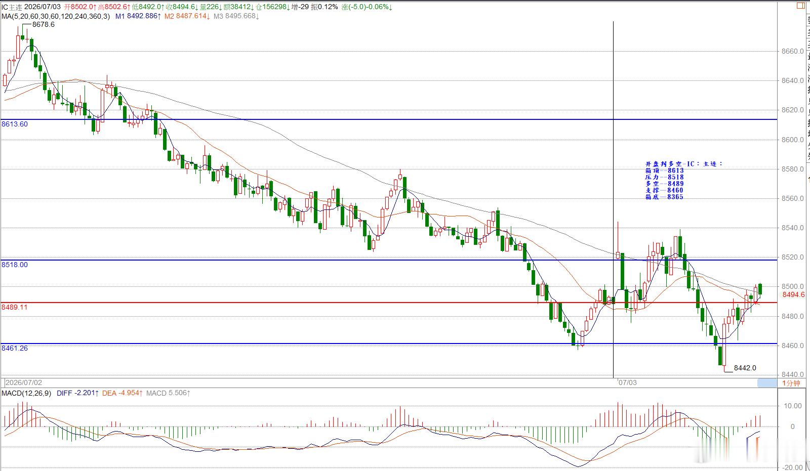Screen dimensions: 810x471
Task: Click the MACD 5.506 value
Action: 168,393
